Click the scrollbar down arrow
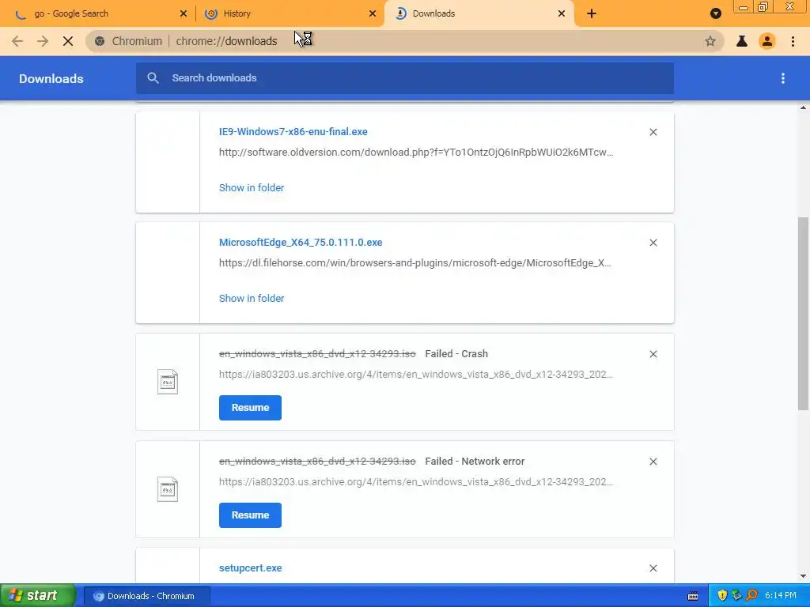This screenshot has height=607, width=810. (803, 576)
